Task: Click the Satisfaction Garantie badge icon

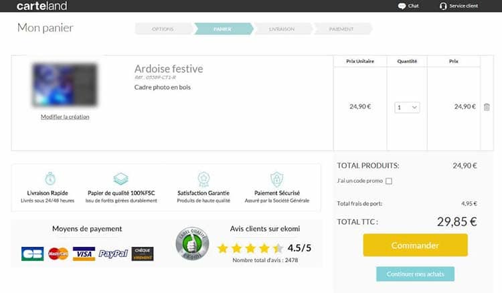Action: (203, 179)
